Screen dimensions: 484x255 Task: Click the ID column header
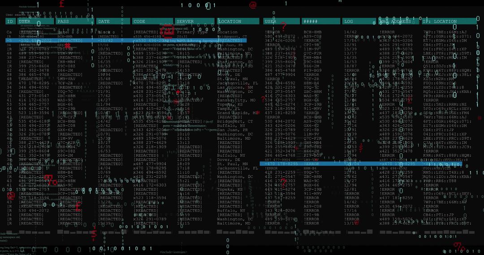(x=10, y=21)
